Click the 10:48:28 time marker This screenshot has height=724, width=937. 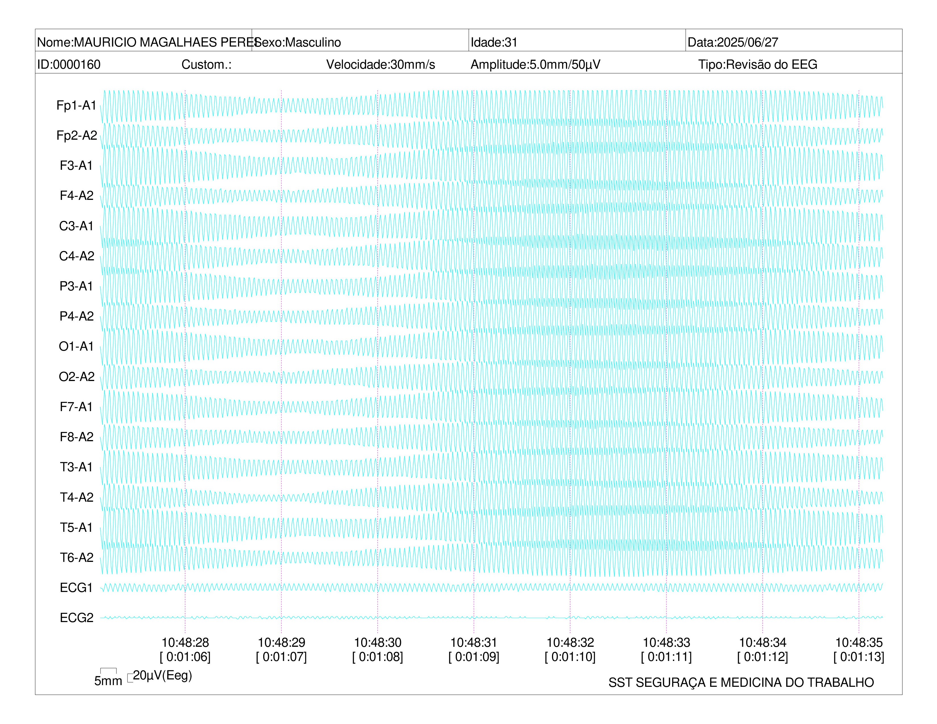pyautogui.click(x=185, y=643)
